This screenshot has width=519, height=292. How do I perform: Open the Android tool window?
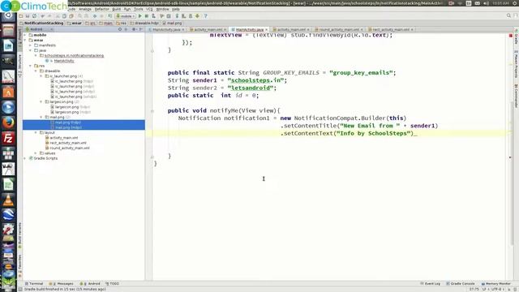tap(90, 284)
